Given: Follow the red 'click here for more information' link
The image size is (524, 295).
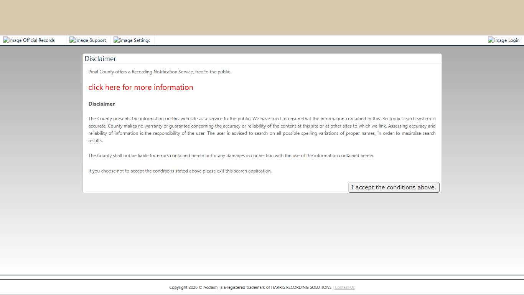Looking at the screenshot, I should click(x=141, y=87).
